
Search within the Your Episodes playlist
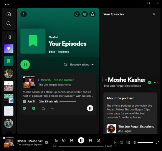[65, 65]
